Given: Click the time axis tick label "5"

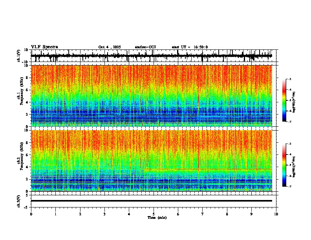Looking at the screenshot, I should coord(154,214).
